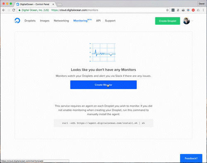Open the Support navigation item
The height and width of the screenshot is (163, 207).
[110, 21]
